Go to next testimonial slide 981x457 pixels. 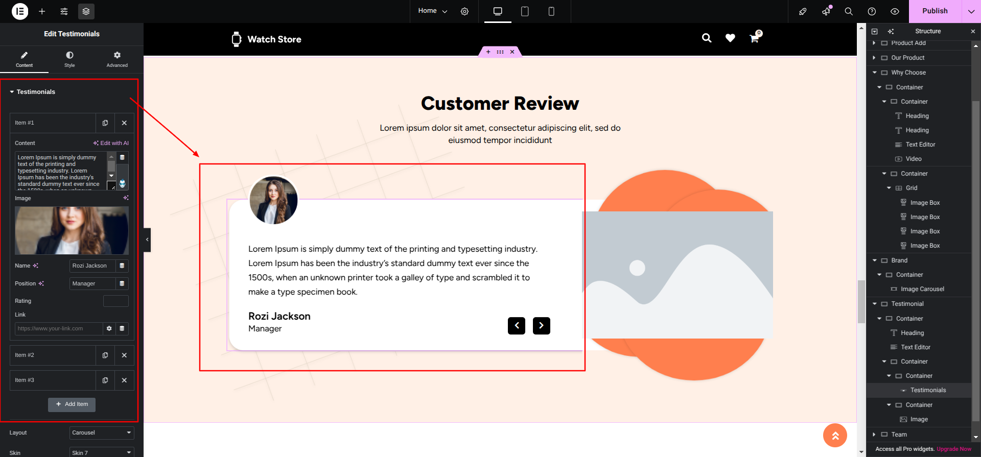pos(542,326)
